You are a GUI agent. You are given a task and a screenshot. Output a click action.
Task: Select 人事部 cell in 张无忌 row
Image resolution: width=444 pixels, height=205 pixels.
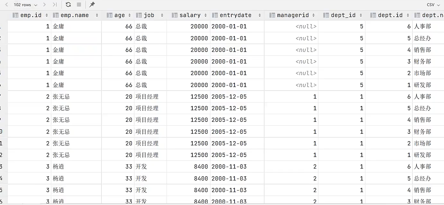tap(428, 97)
